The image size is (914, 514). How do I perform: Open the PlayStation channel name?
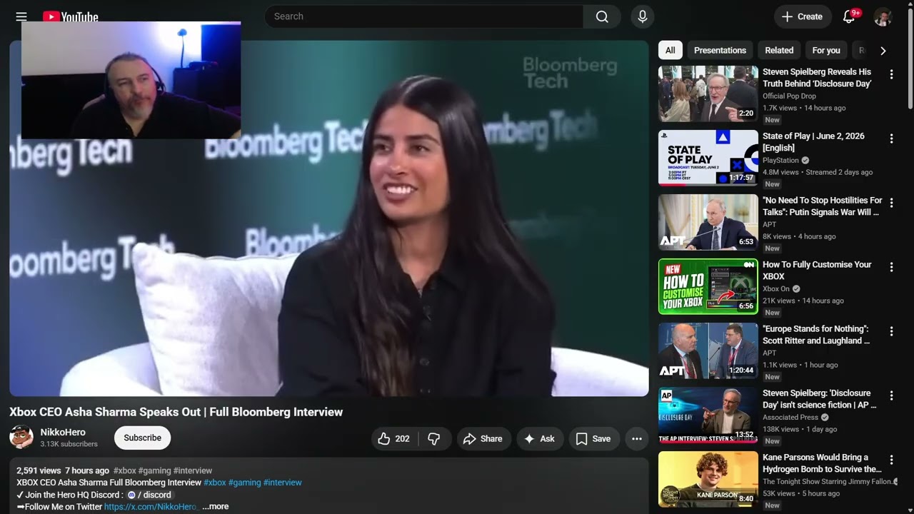(x=780, y=161)
